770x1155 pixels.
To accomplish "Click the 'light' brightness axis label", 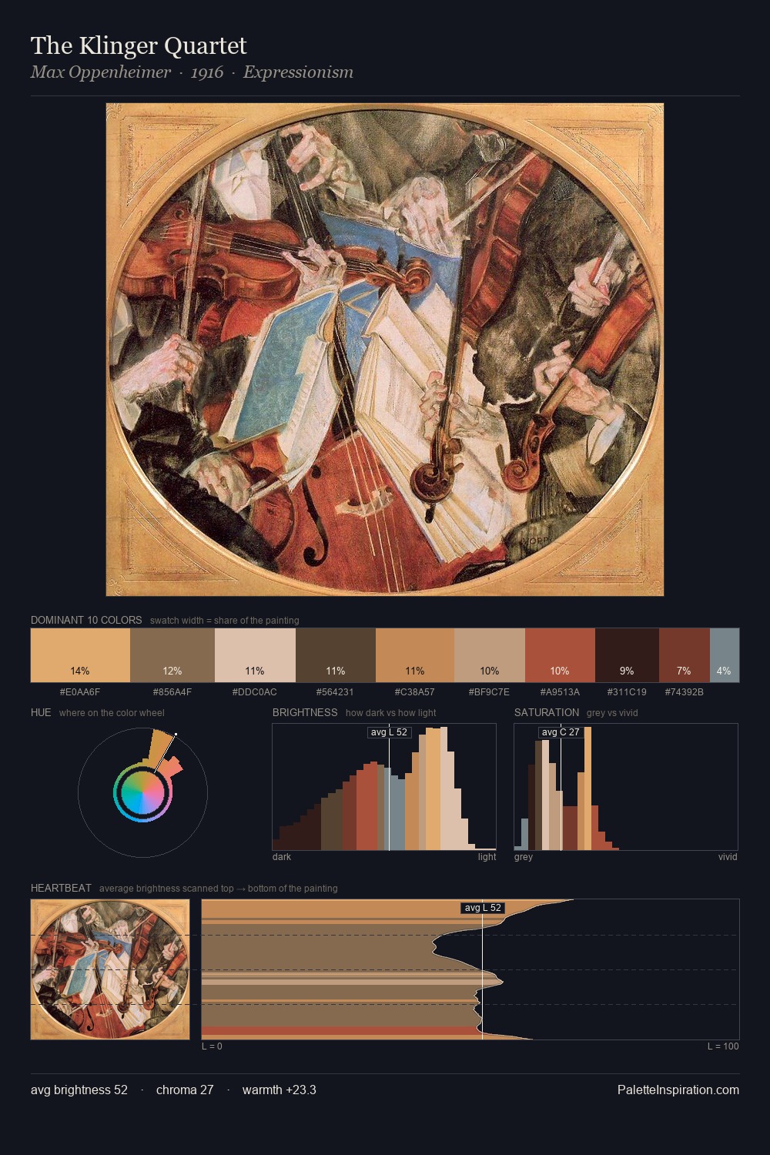I will point(487,856).
